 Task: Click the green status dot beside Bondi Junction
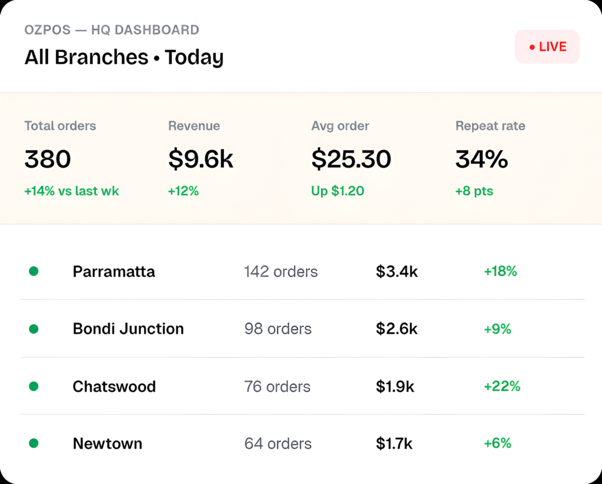point(34,329)
